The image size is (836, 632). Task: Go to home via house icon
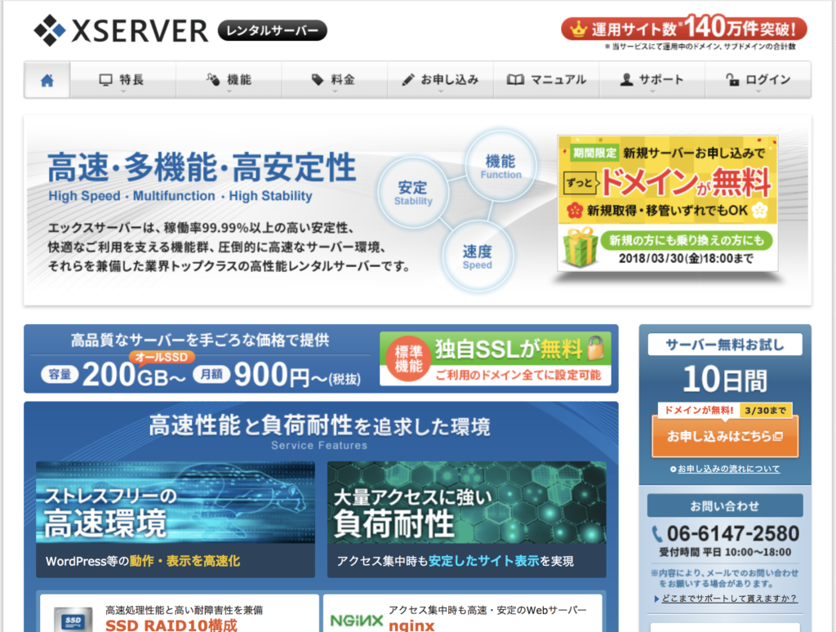[47, 80]
